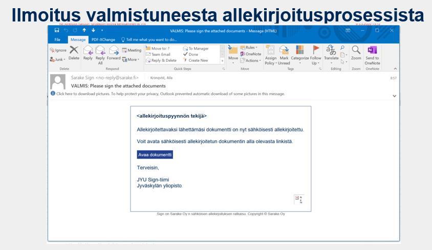This screenshot has height=250, width=432.
Task: Click the sender avatar picture
Action: click(x=58, y=82)
